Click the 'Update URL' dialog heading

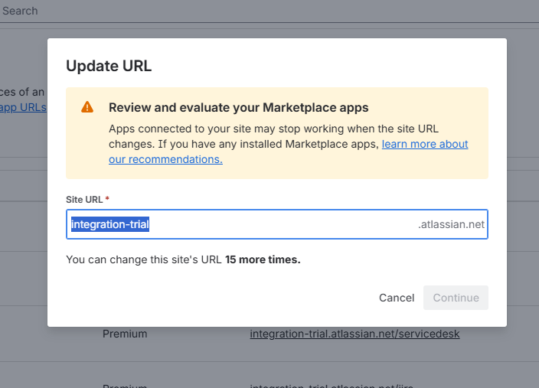(x=109, y=66)
